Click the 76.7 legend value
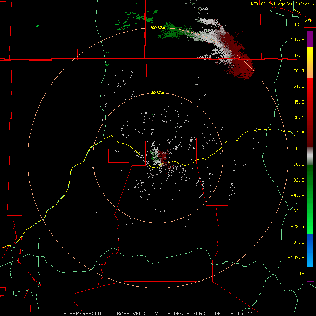 (x=299, y=71)
